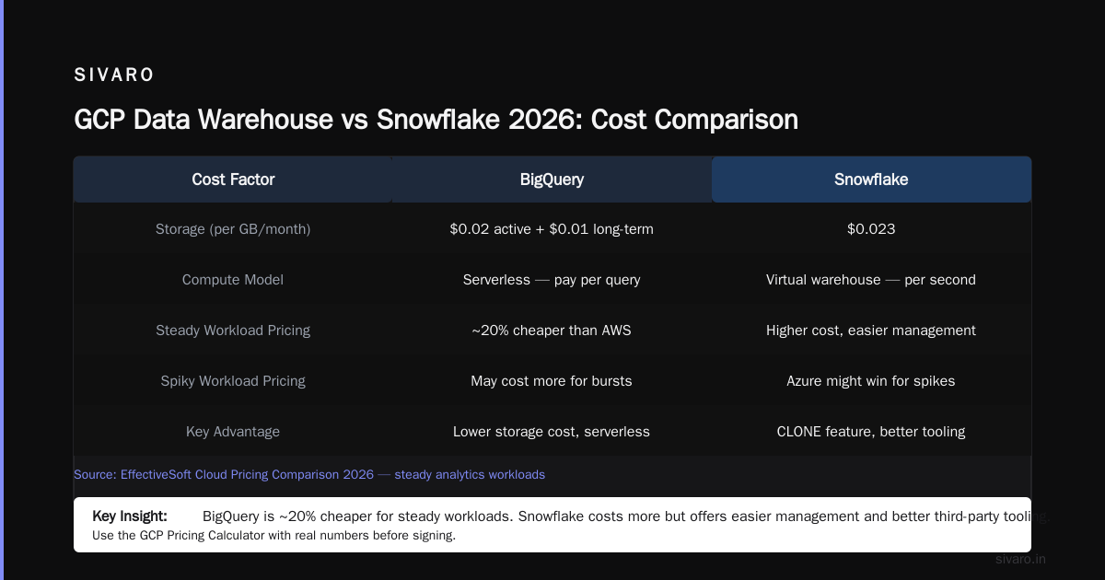Click the Higher cost, easier management cell
The height and width of the screenshot is (580, 1105).
pyautogui.click(x=871, y=331)
